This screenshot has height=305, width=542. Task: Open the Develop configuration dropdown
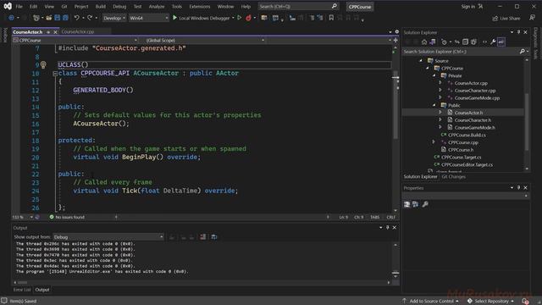pos(114,18)
